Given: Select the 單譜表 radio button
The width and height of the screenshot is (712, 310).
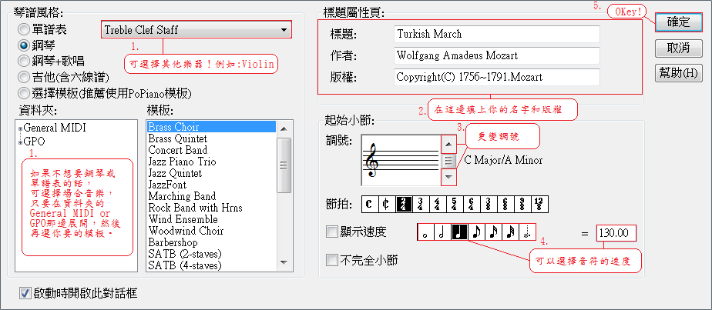Looking at the screenshot, I should click(x=24, y=30).
